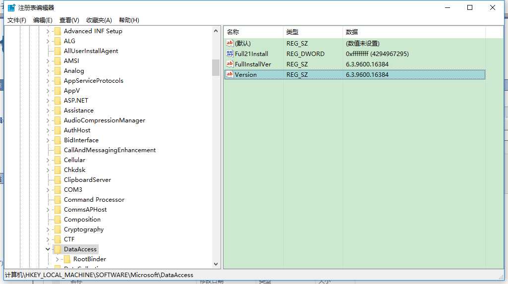The height and width of the screenshot is (284, 508).
Task: Select the Cryptography tree key label
Action: [84, 229]
